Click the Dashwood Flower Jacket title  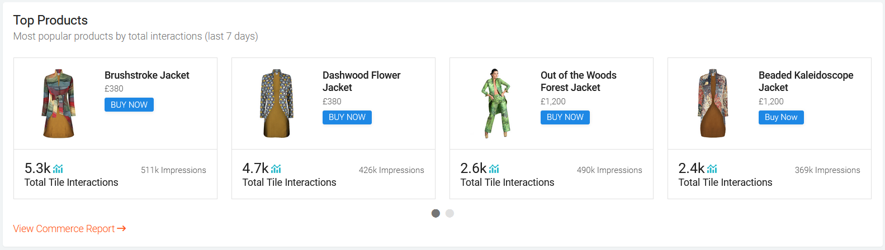pyautogui.click(x=361, y=81)
